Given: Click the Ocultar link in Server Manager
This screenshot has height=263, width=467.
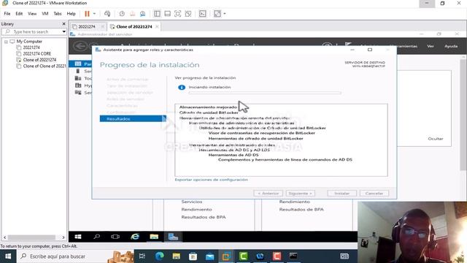Looking at the screenshot, I should (x=436, y=139).
